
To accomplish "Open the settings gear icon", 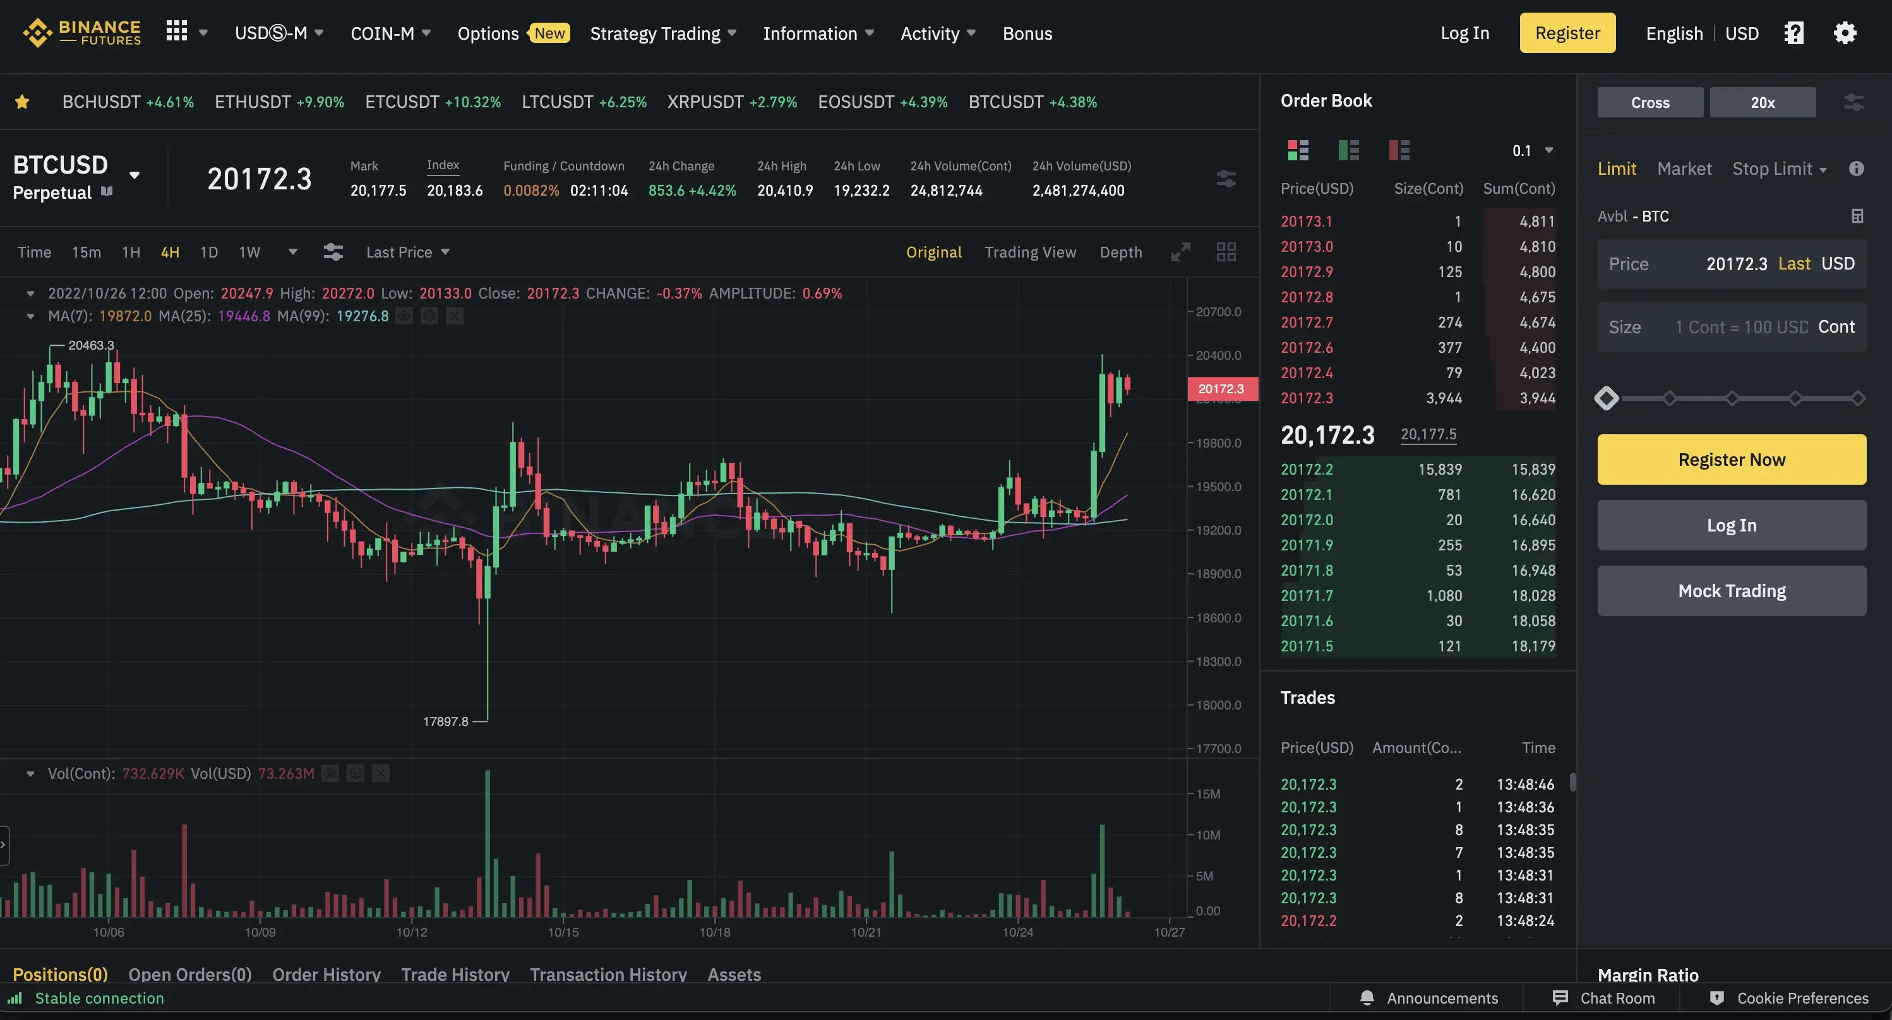I will coord(1844,33).
